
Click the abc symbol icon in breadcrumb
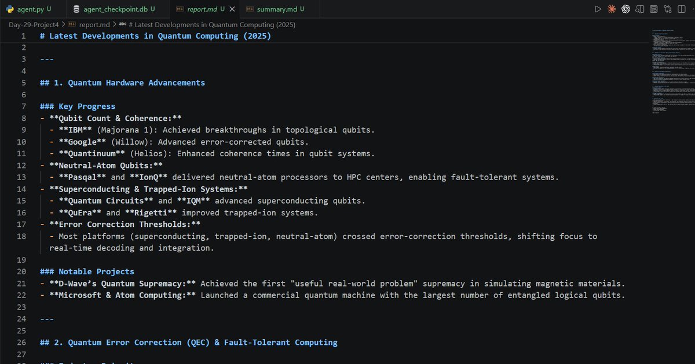coord(122,24)
